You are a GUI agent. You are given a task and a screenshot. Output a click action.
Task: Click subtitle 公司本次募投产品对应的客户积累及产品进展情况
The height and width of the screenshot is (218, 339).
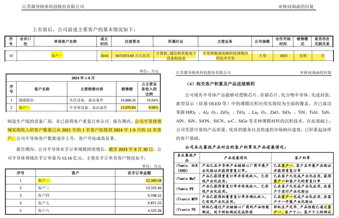coord(236,147)
